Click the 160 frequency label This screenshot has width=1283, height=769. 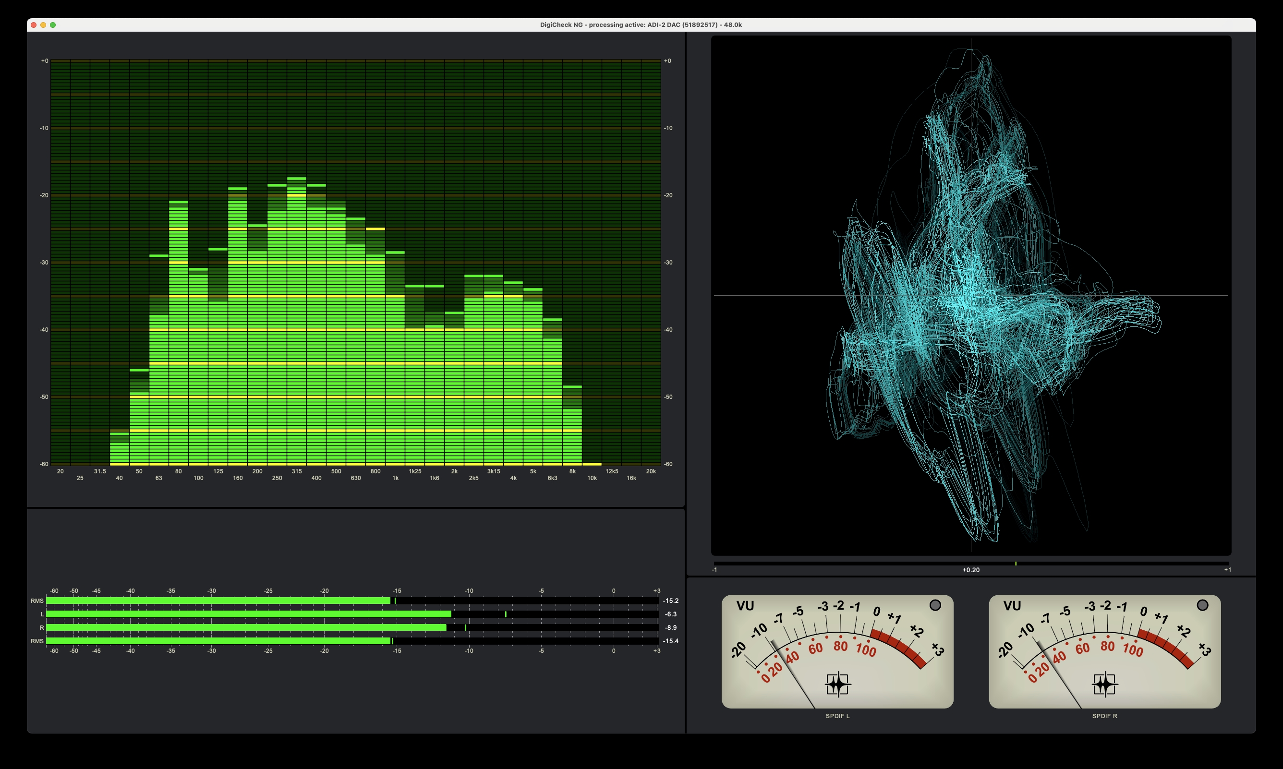[238, 478]
